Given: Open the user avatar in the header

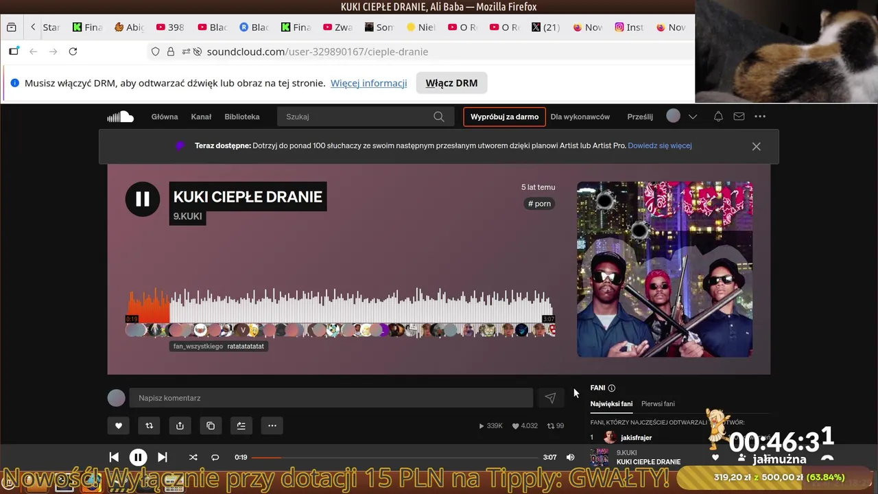Looking at the screenshot, I should pos(674,117).
